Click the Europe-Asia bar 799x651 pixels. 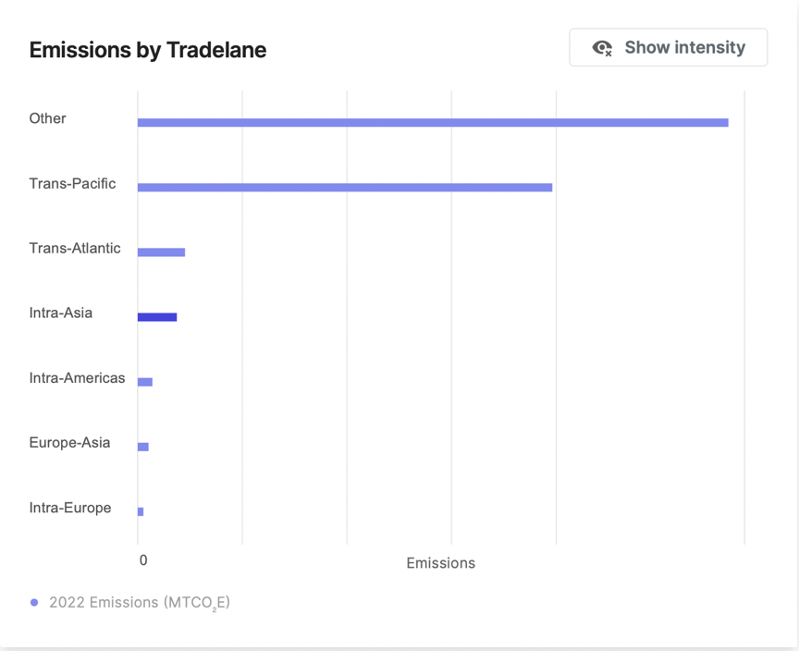click(142, 447)
